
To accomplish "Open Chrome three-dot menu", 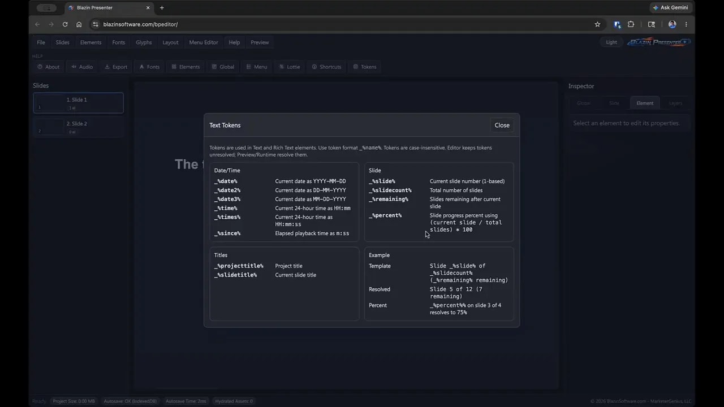I will [686, 24].
